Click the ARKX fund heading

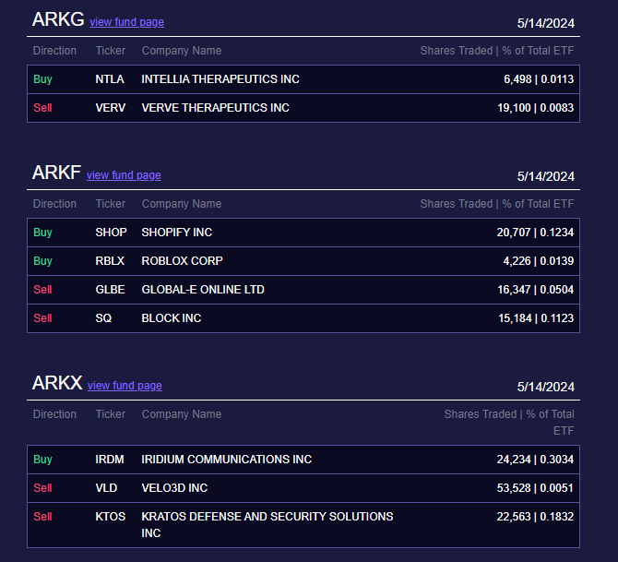click(x=57, y=383)
